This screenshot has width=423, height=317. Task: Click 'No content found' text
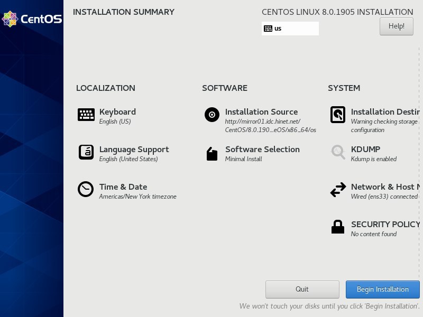click(x=374, y=234)
